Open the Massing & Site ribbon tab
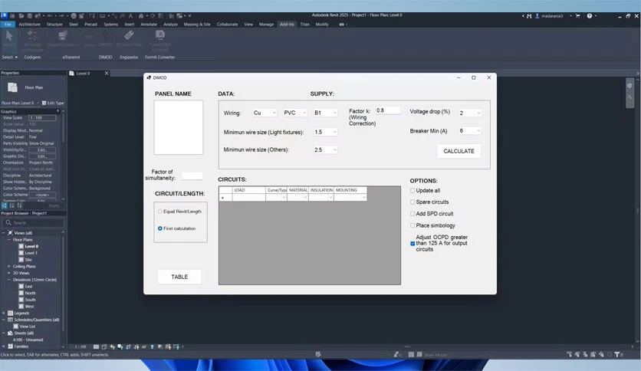Image resolution: width=641 pixels, height=371 pixels. pos(197,25)
